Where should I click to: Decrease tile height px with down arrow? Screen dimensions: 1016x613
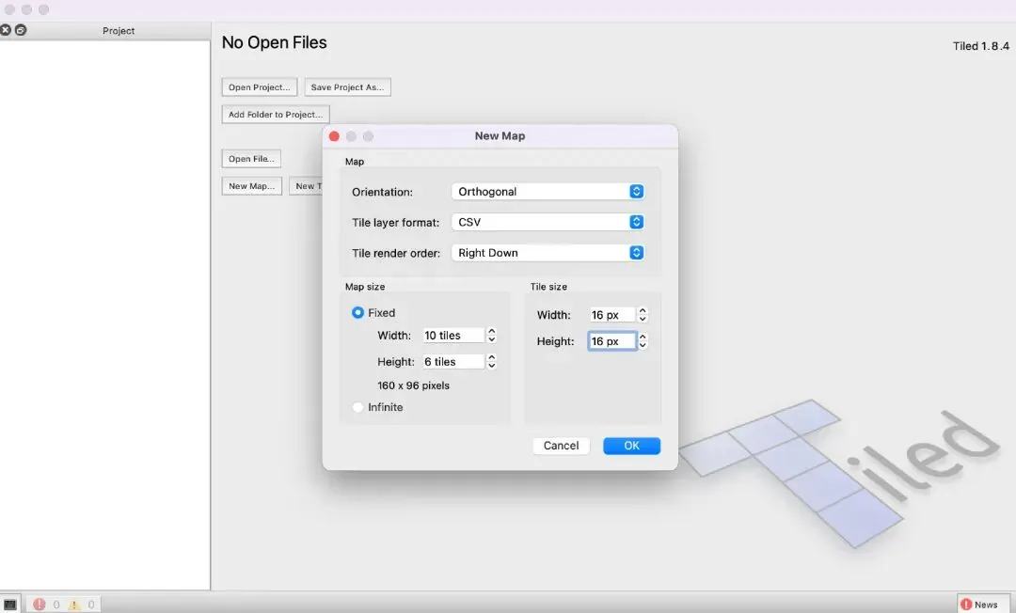[x=643, y=345]
